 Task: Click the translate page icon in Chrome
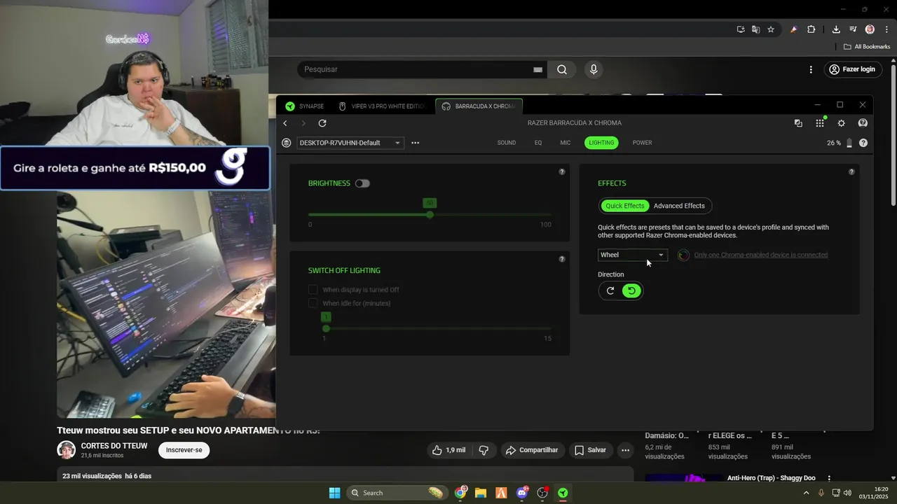point(755,29)
